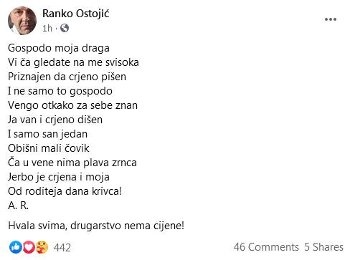Click the blue Like reaction icon
The height and width of the screenshot is (260, 350).
(x=16, y=247)
